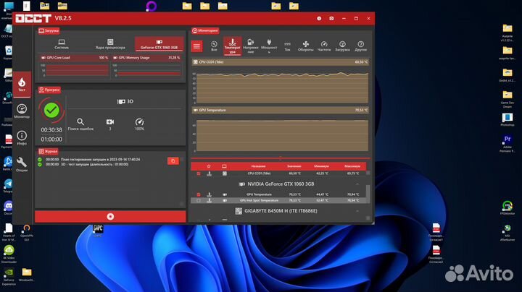Open the Инфо section in OCCT sidebar
522x292 pixels.
pyautogui.click(x=22, y=138)
